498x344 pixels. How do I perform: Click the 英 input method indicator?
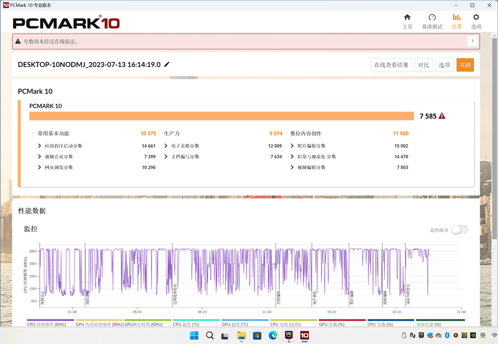(483, 335)
